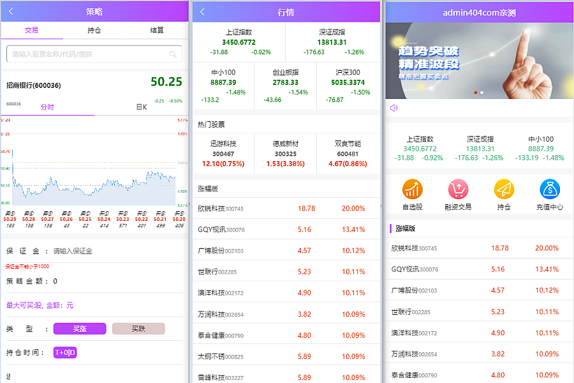Select 买跌 as the trade type
This screenshot has height=383, width=574.
(x=138, y=329)
